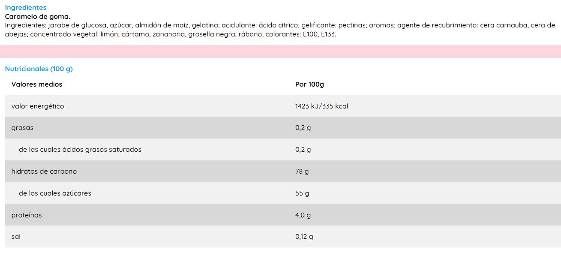Click the 4,0 g protein value
Image resolution: width=561 pixels, height=253 pixels.
pos(303,215)
